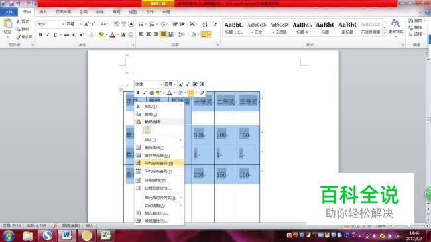Viewport: 431px width, 242px height.
Task: Open the mini toolbar font size dropdown
Action: (175, 84)
